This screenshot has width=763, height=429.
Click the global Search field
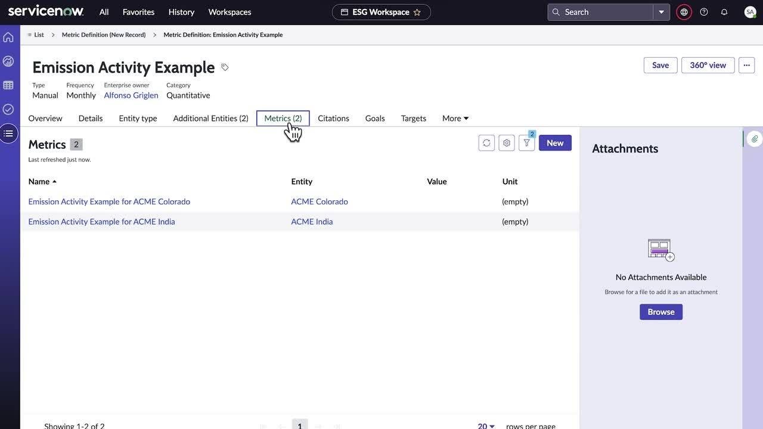(601, 12)
